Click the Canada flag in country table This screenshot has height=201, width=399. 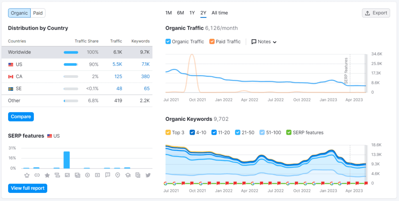11,77
